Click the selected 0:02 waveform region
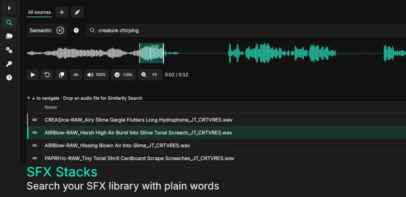 point(151,53)
